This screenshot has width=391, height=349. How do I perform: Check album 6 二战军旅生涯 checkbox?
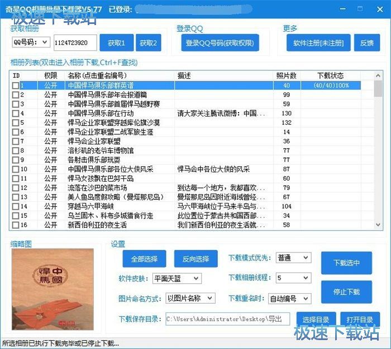(x=16, y=132)
